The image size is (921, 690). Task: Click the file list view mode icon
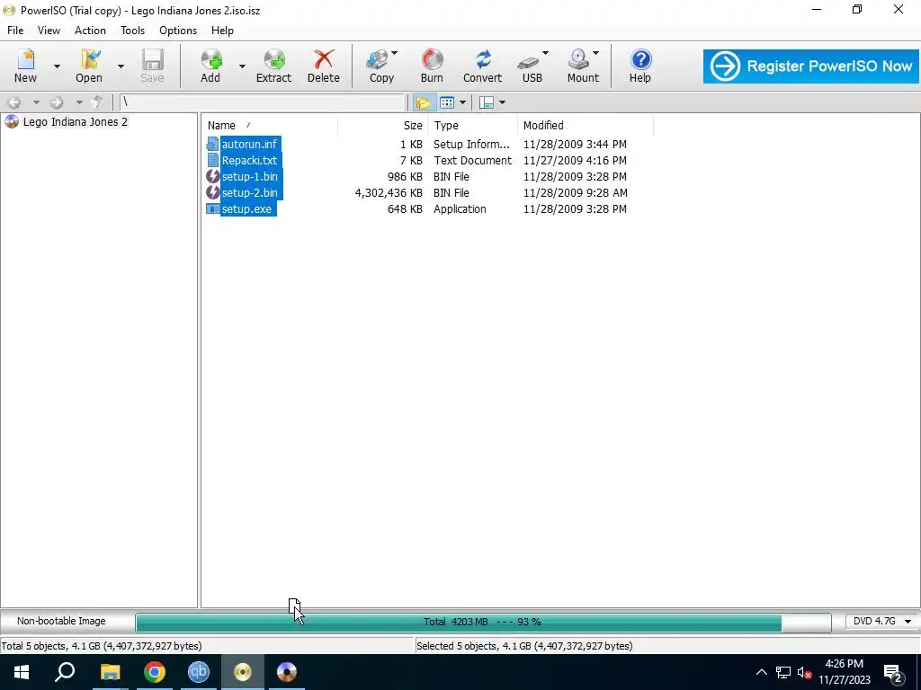tap(447, 102)
